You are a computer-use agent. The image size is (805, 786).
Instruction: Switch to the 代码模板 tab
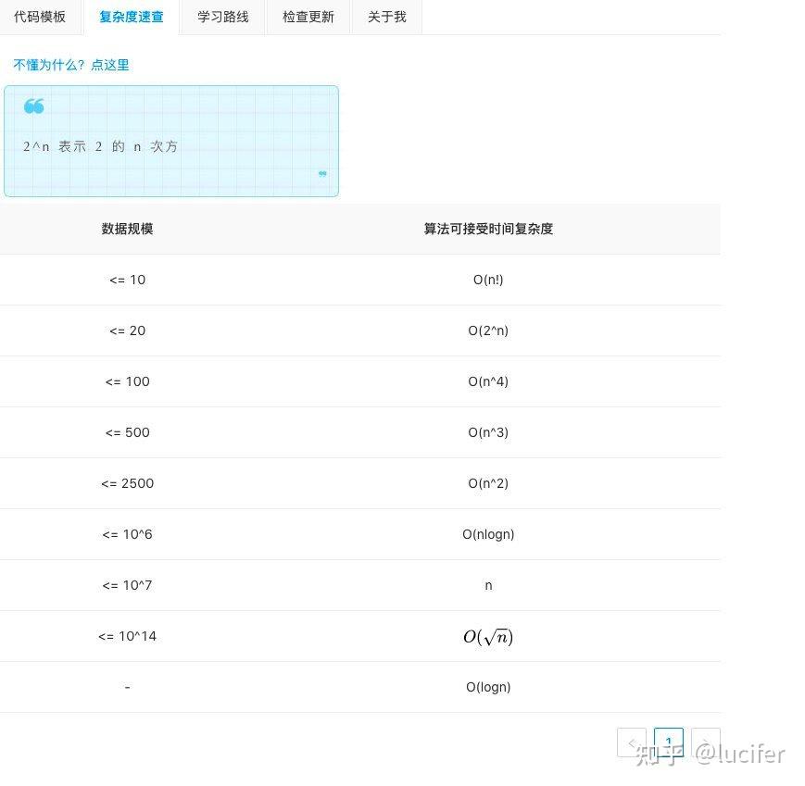point(40,16)
